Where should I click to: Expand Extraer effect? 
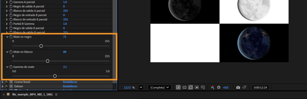tap(3, 86)
